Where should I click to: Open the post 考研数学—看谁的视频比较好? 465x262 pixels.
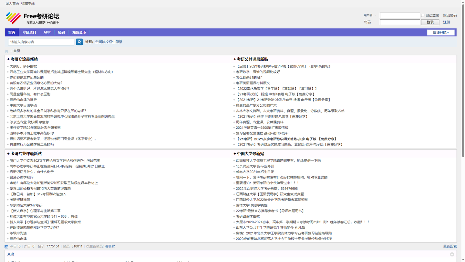click(x=258, y=72)
